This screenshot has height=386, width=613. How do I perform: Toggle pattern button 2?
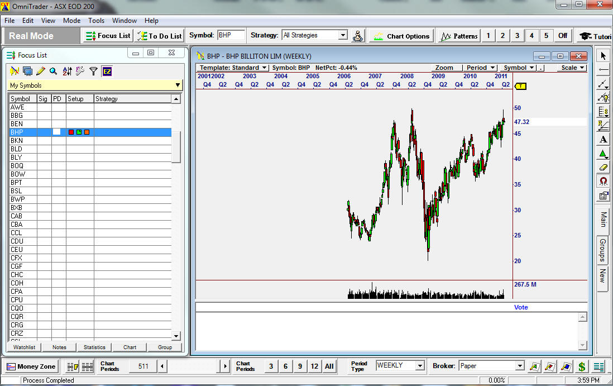click(x=503, y=36)
